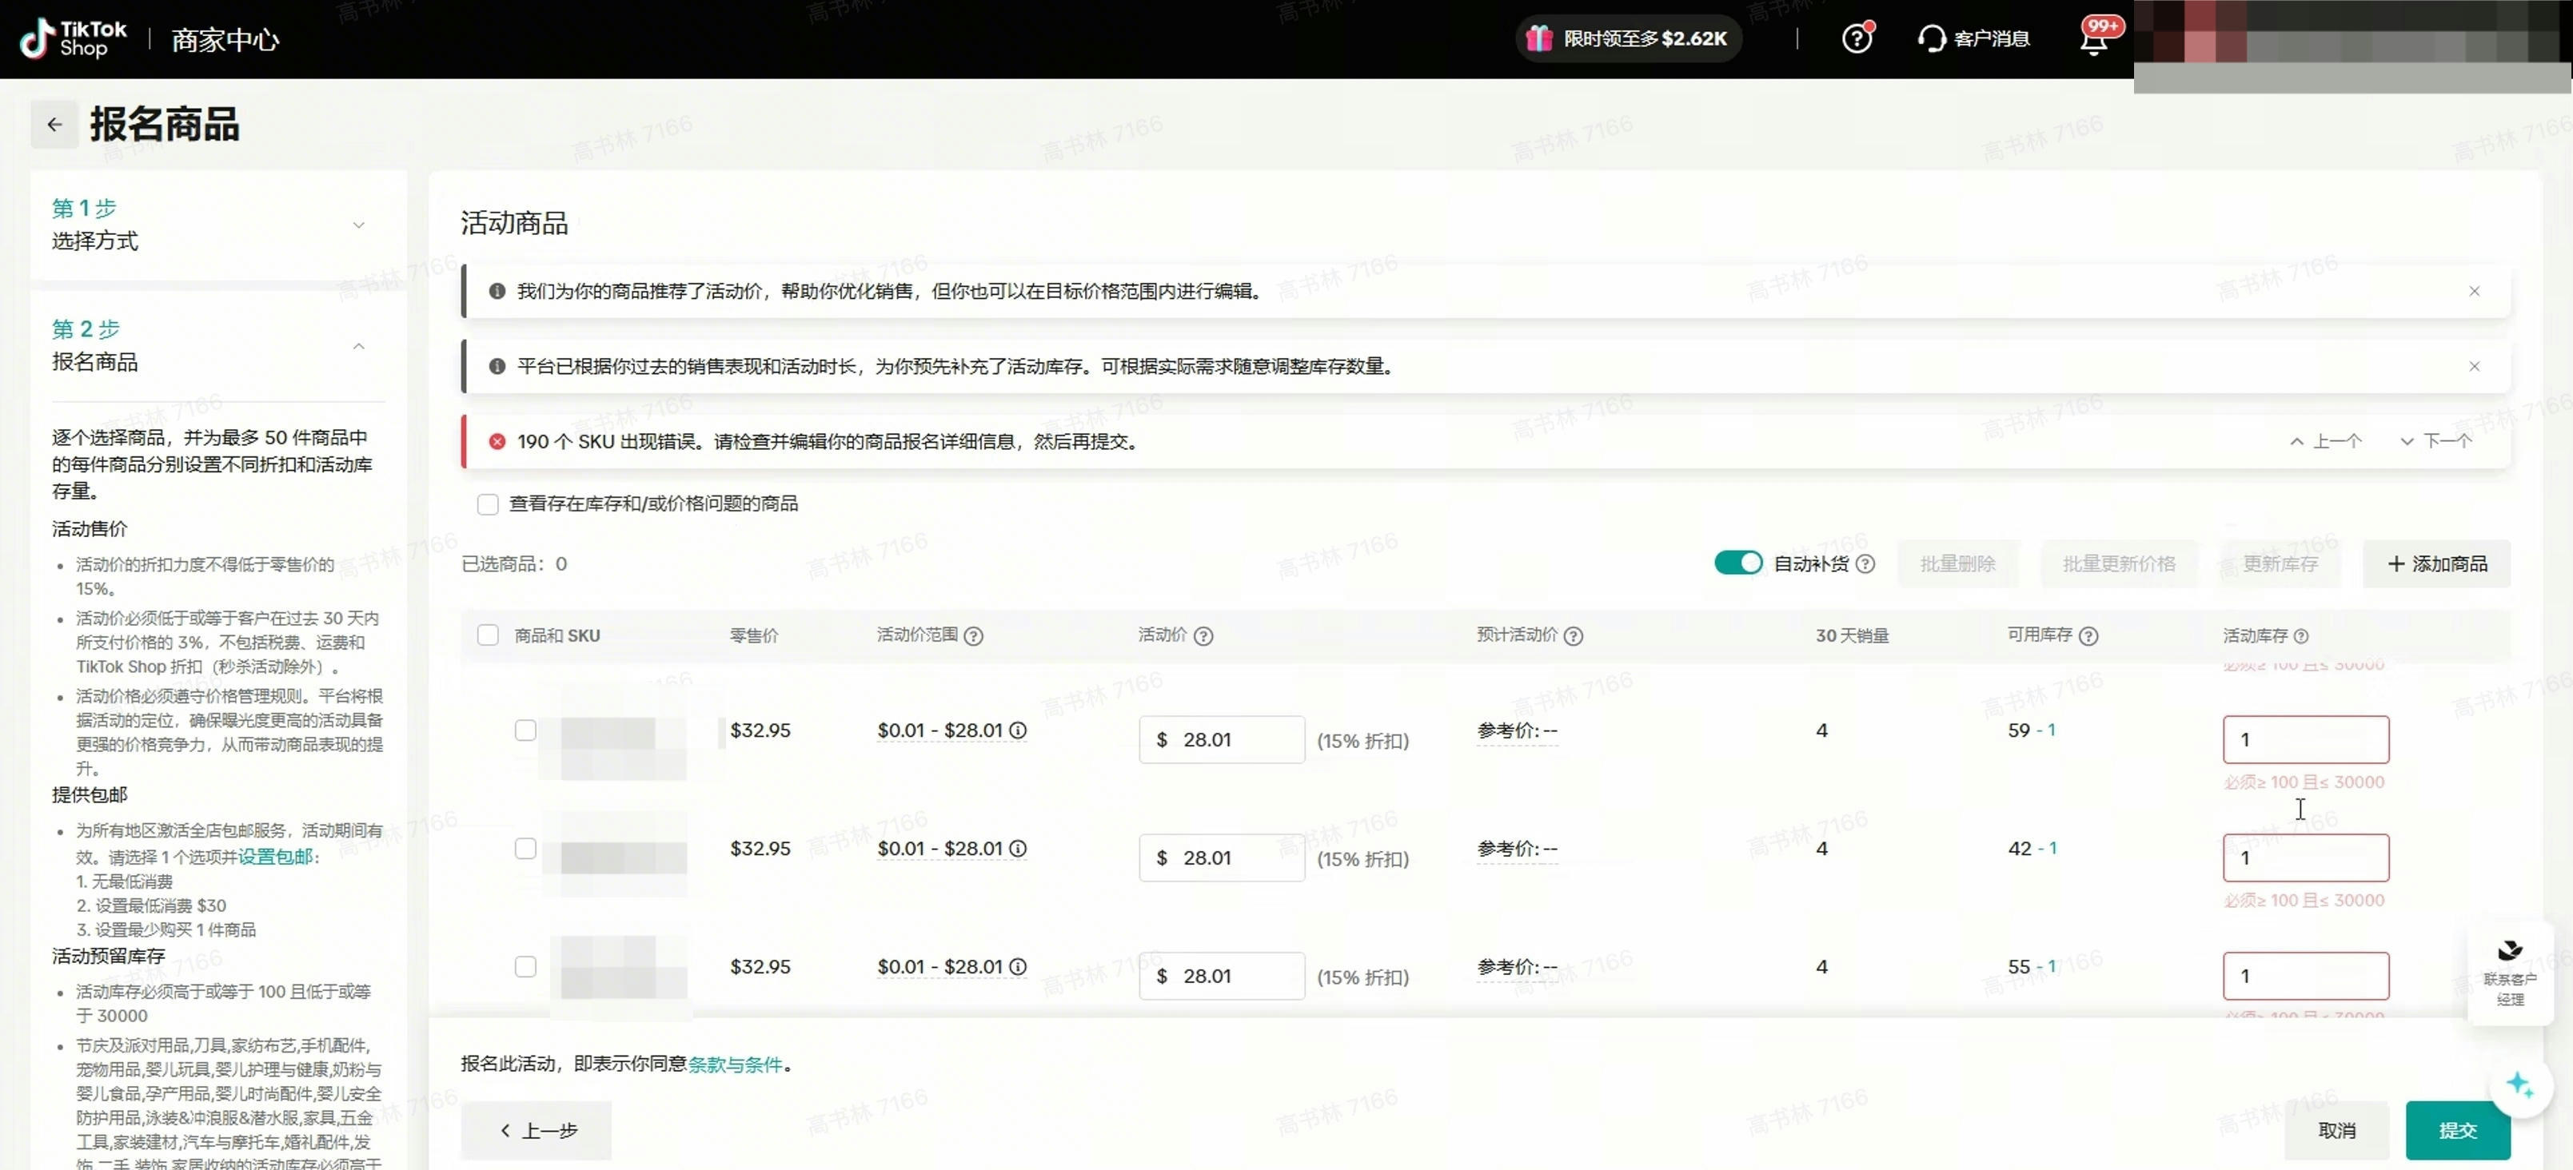2573x1170 pixels.
Task: Click 设置包邮 link in sidebar
Action: pos(275,857)
